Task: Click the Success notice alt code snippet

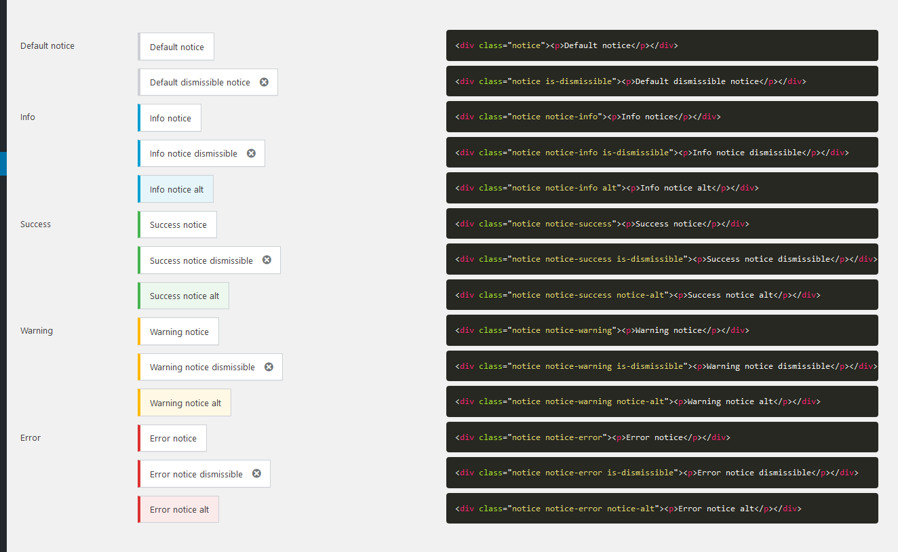Action: [x=662, y=295]
